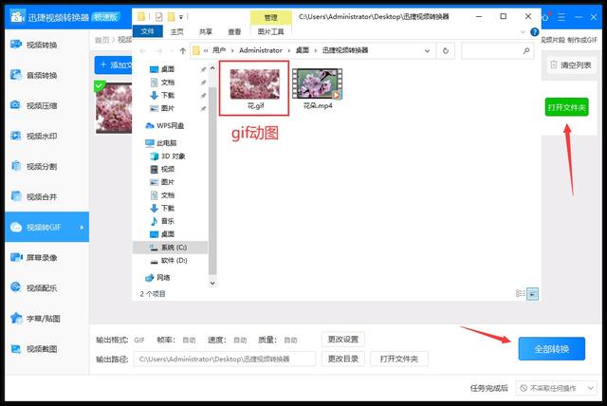This screenshot has height=406, width=607.
Task: Open the 文件 menu in Explorer
Action: click(x=147, y=31)
